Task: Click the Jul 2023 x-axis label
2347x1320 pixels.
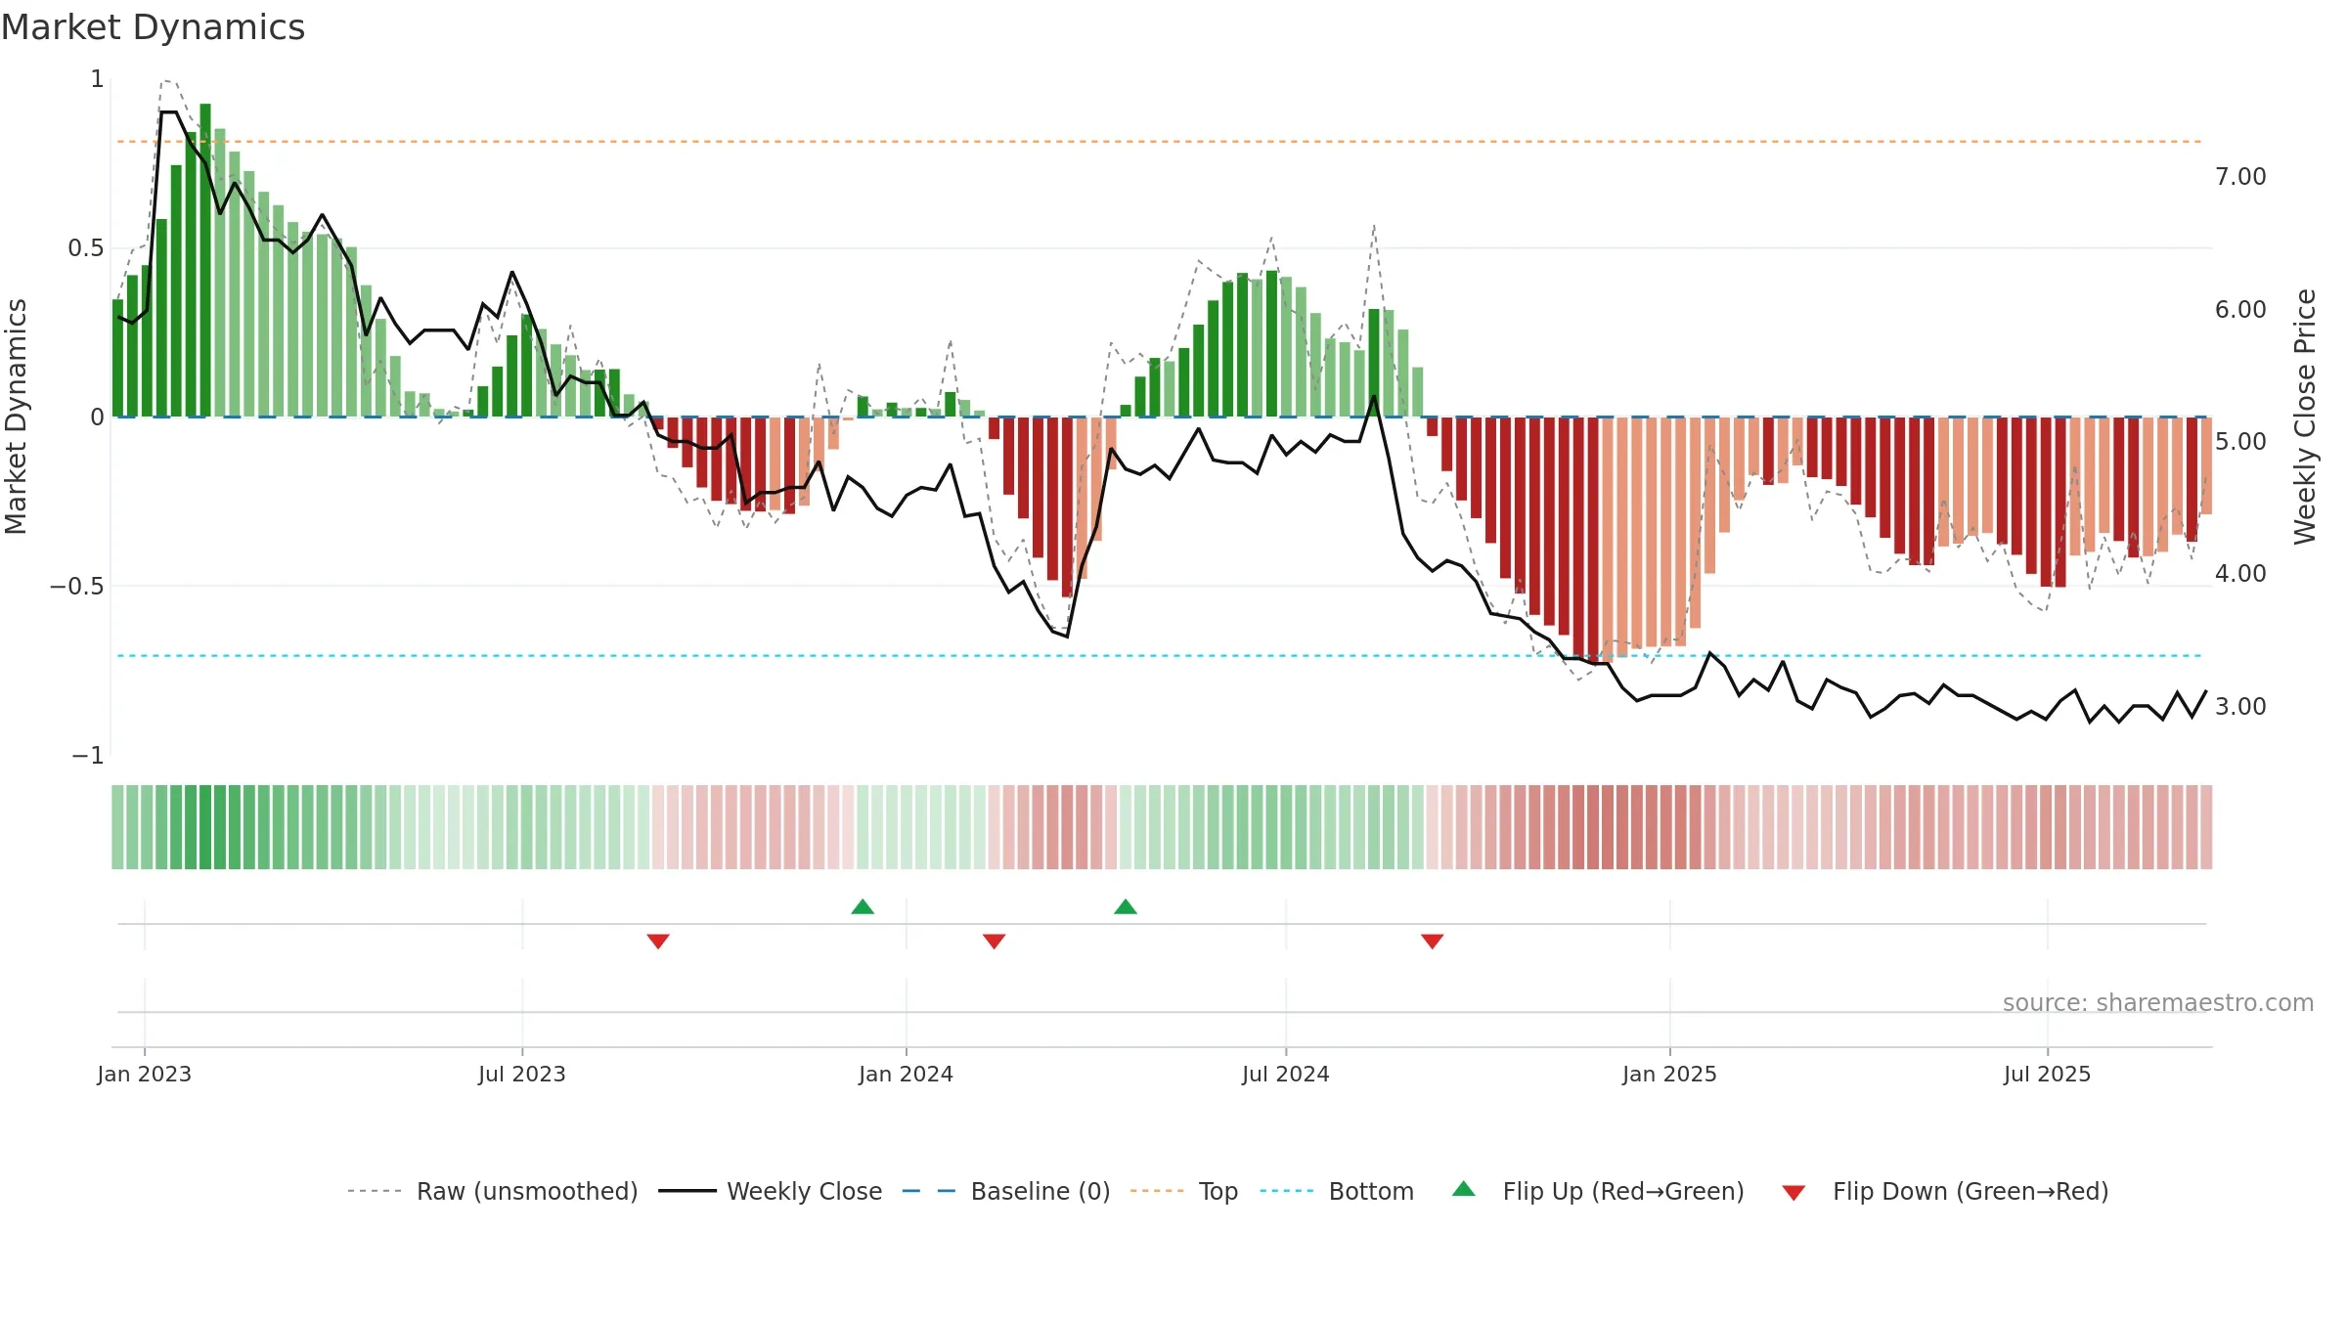Action: tap(522, 1074)
